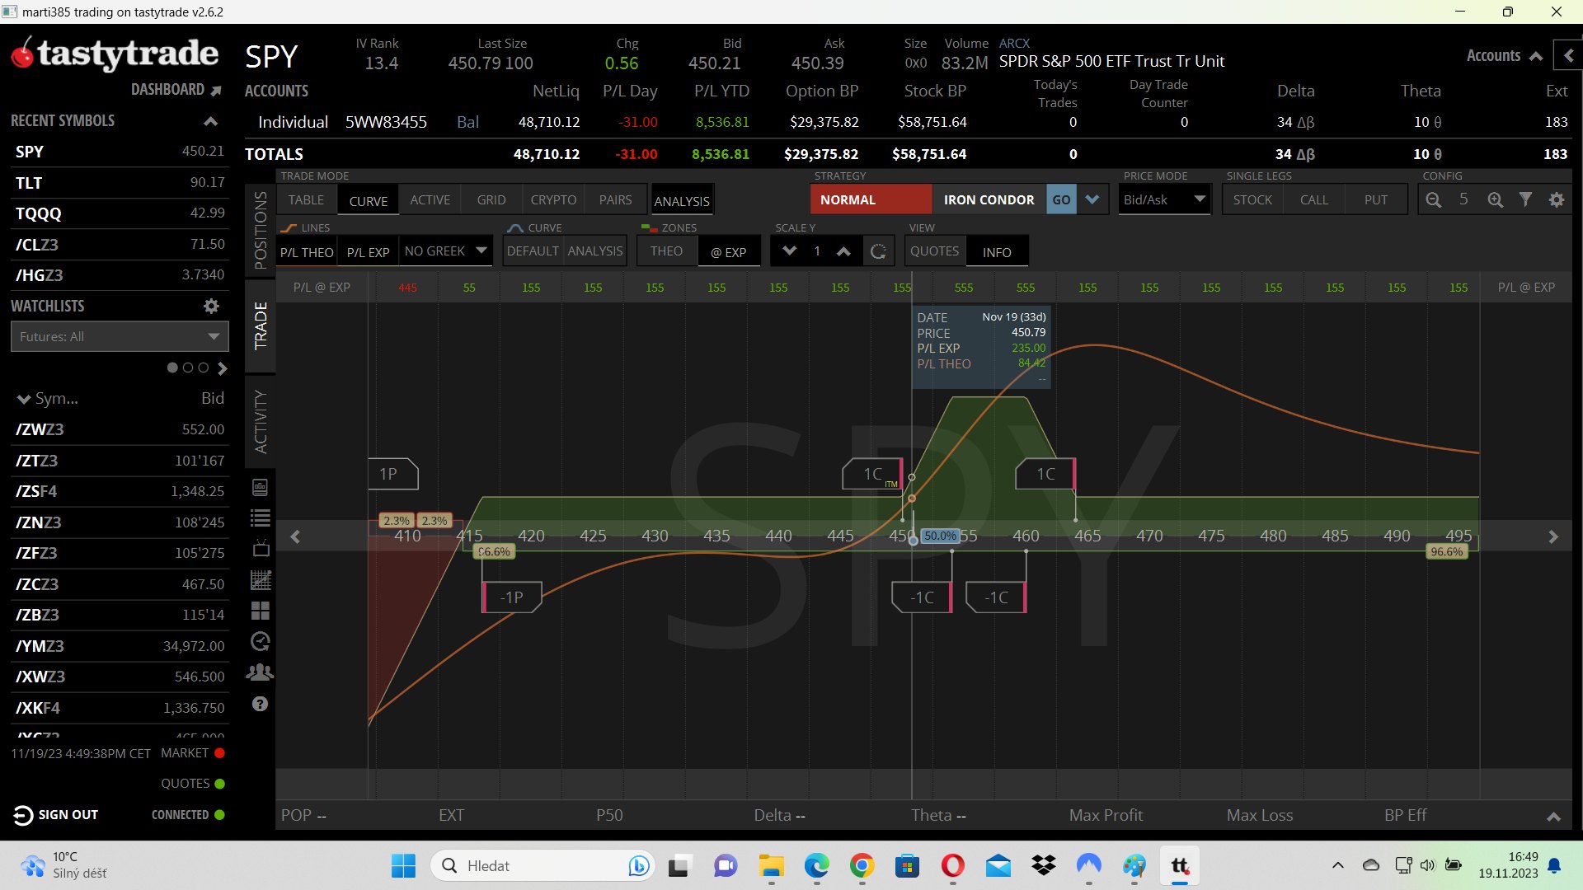Open File Explorer from the taskbar
The width and height of the screenshot is (1583, 890).
coord(771,866)
